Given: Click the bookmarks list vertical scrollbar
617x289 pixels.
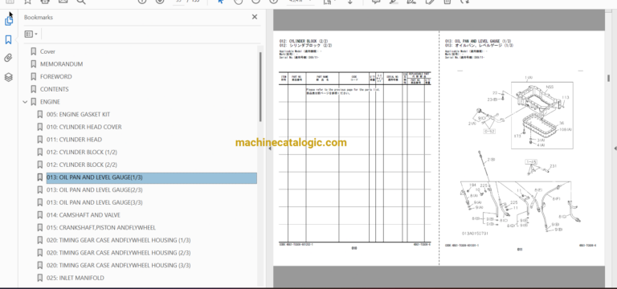Looking at the screenshot, I should [259, 87].
